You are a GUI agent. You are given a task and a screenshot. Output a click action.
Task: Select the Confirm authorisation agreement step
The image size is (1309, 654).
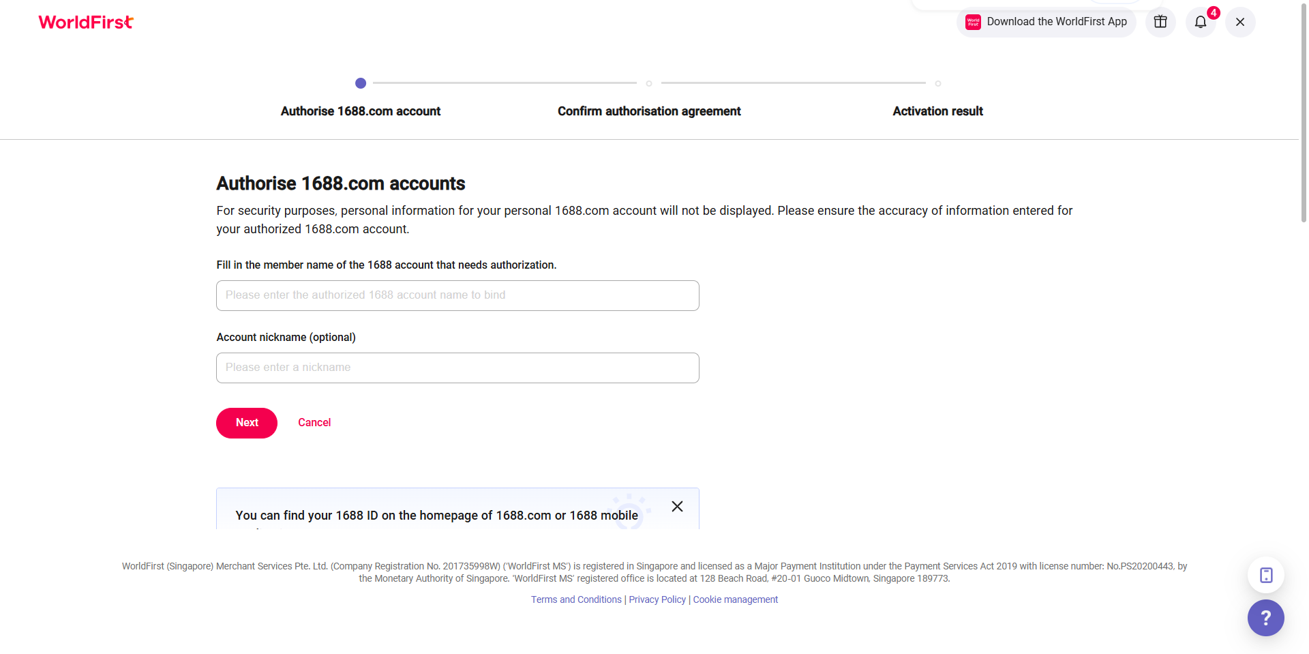coord(649,110)
